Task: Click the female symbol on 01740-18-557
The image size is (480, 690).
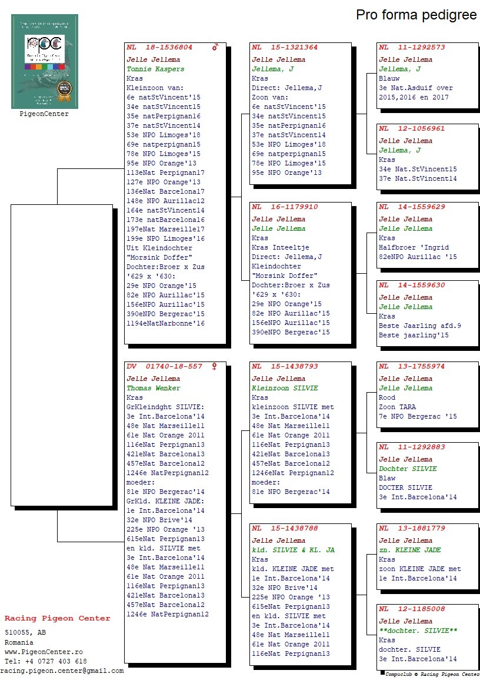Action: click(x=214, y=366)
